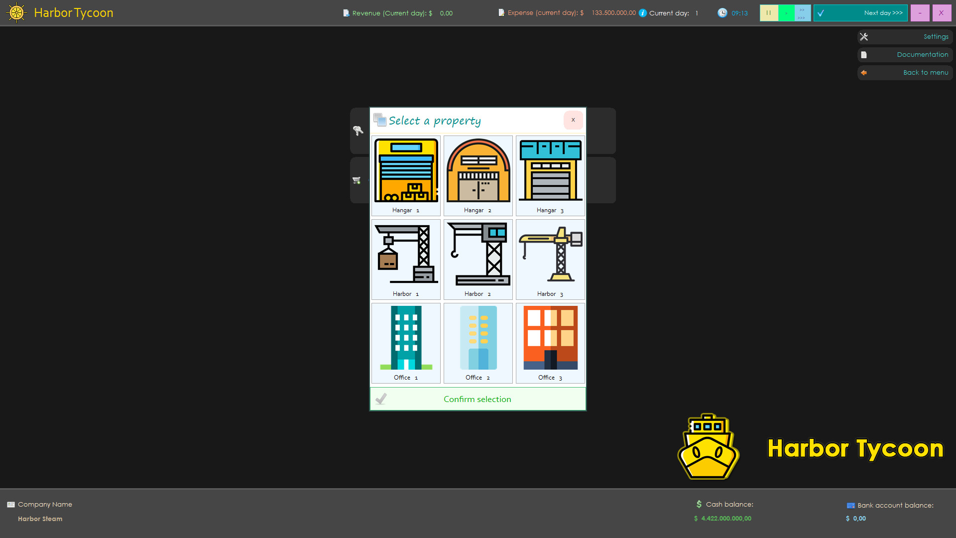Pause the game simulation
This screenshot has height=538, width=956.
coord(769,13)
